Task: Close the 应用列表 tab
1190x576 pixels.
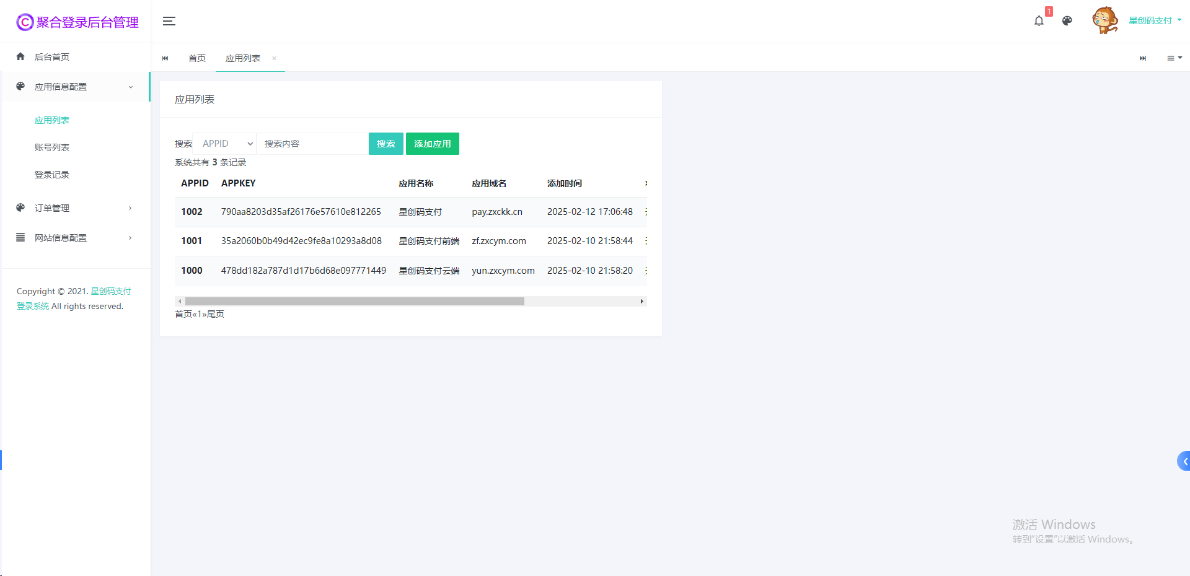Action: 274,58
